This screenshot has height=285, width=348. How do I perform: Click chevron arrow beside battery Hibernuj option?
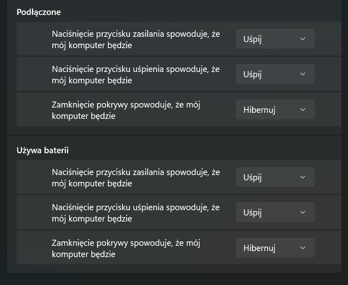[303, 248]
